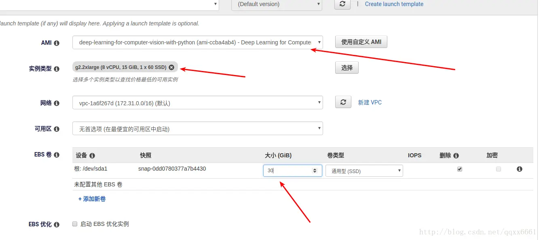541x240 pixels.
Task: Click the info icon next to 设备 header
Action: (92, 156)
